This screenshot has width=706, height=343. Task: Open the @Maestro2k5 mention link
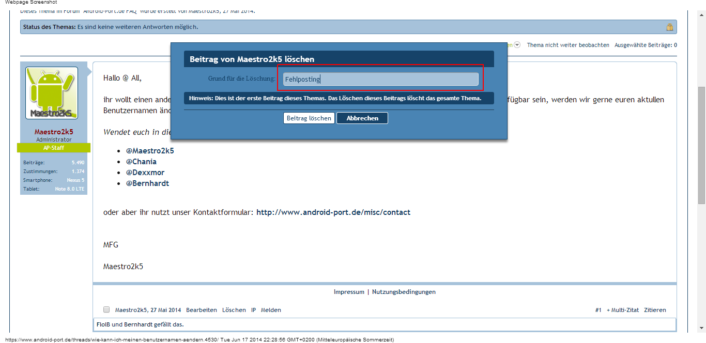click(x=150, y=151)
